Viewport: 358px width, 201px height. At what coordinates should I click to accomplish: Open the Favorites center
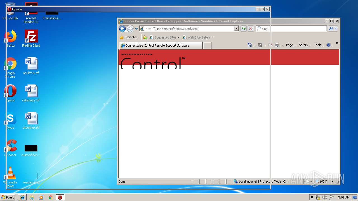129,37
